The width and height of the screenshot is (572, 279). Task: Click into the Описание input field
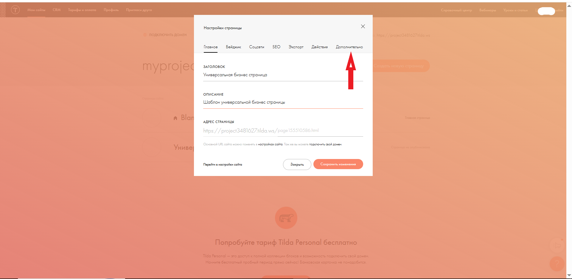pyautogui.click(x=283, y=102)
